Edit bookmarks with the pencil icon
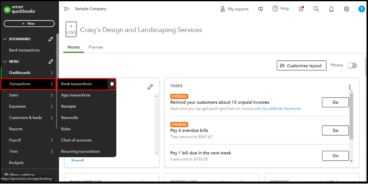Image resolution: width=368 pixels, height=184 pixels. click(51, 39)
